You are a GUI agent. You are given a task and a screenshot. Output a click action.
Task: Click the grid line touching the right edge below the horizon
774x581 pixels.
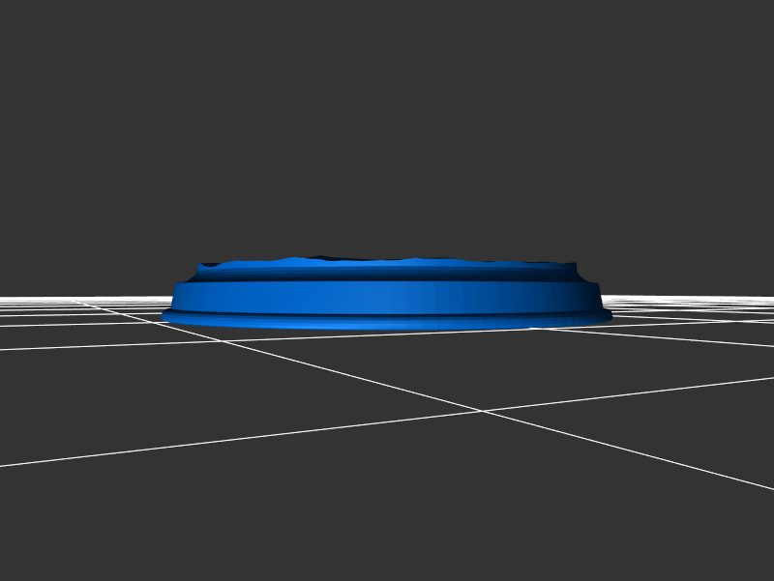pos(755,378)
